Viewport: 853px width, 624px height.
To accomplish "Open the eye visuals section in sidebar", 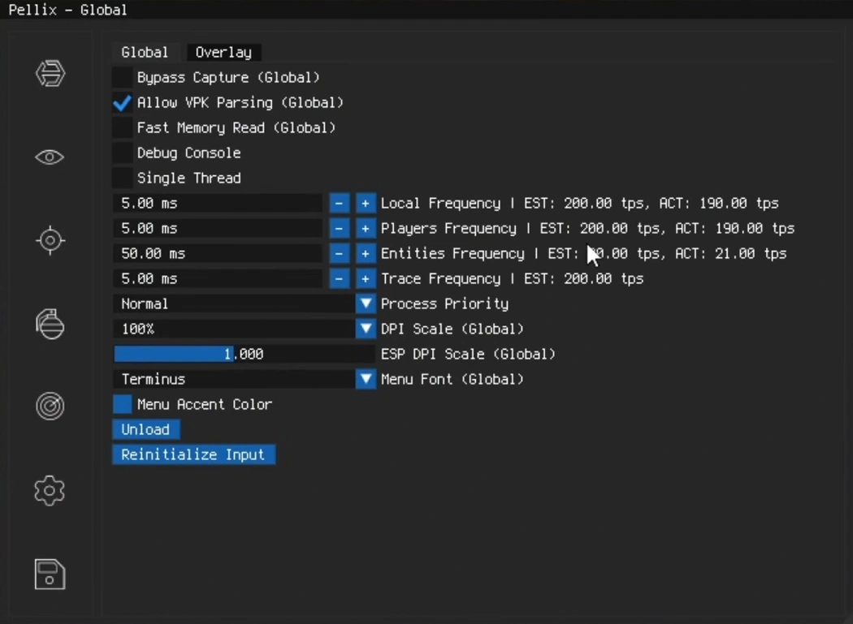I will click(x=50, y=157).
